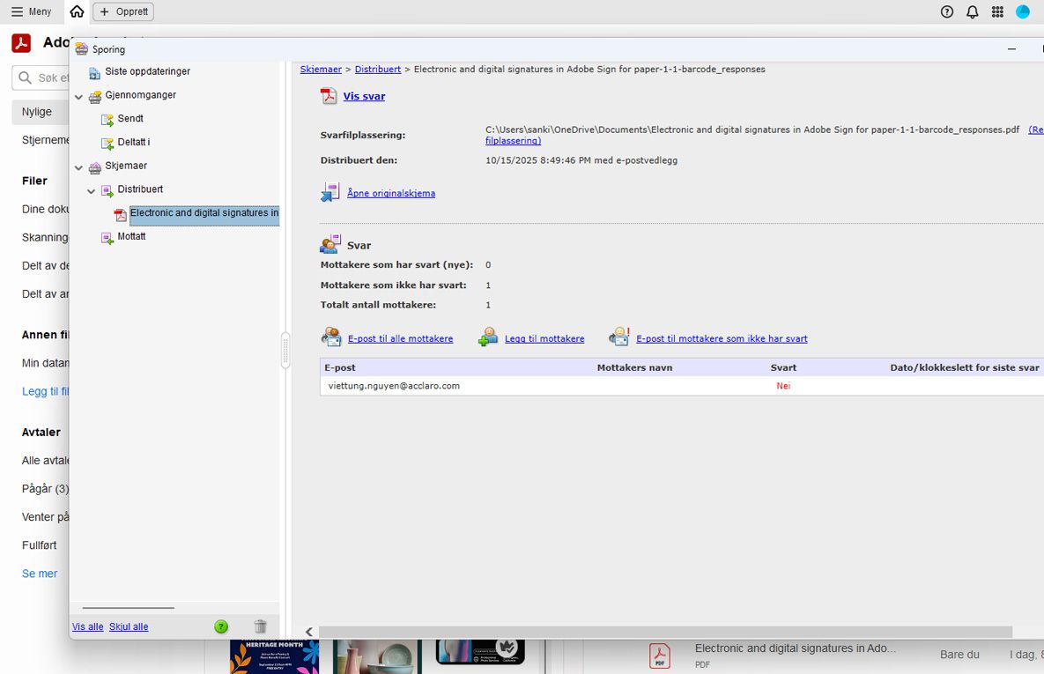Click the horizontal scrollbar track in Sporing
The height and width of the screenshot is (674, 1044).
pos(665,632)
